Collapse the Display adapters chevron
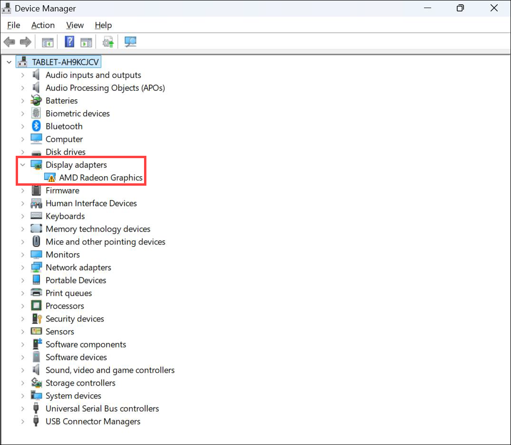This screenshot has height=445, width=511. [22, 165]
